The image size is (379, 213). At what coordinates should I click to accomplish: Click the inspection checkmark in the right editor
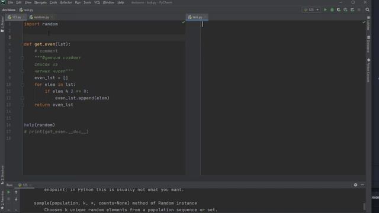[364, 22]
